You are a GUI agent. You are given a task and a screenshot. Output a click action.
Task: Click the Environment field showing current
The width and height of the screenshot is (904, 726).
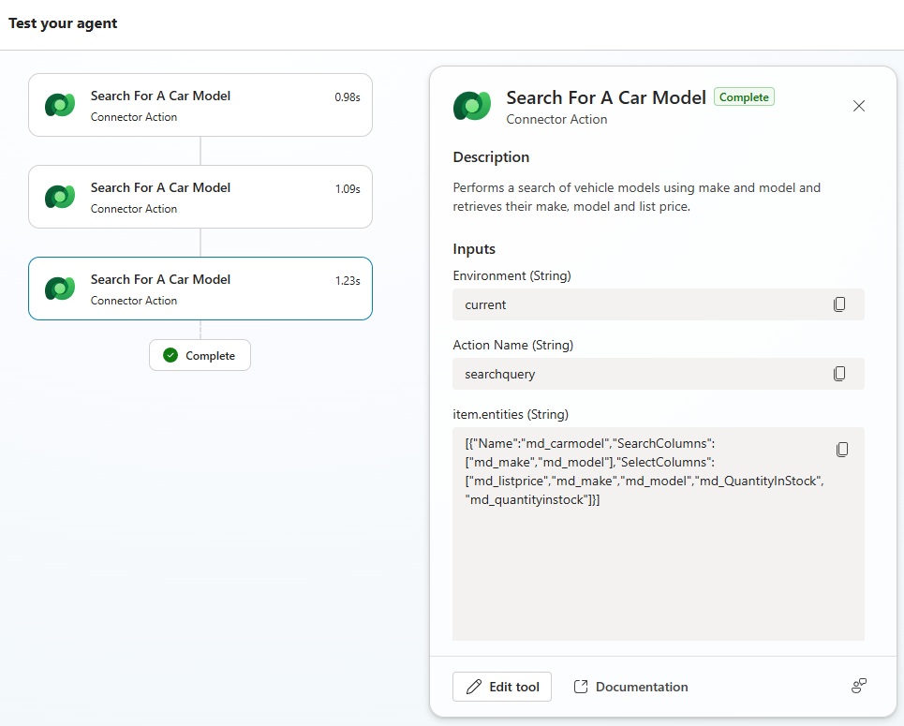(x=658, y=304)
